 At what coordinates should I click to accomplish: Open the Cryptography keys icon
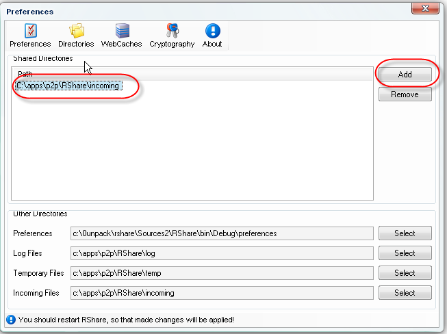(173, 31)
